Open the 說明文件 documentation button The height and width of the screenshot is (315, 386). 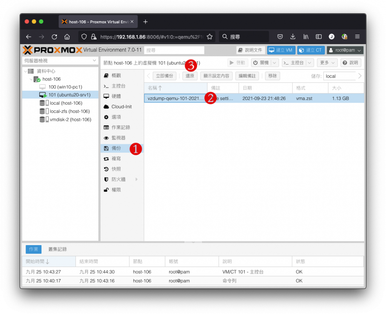coord(251,50)
